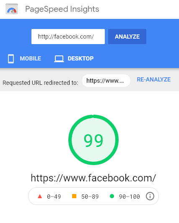Image resolution: width=179 pixels, height=223 pixels.
Task: Click the desktop laptop icon
Action: (x=59, y=59)
